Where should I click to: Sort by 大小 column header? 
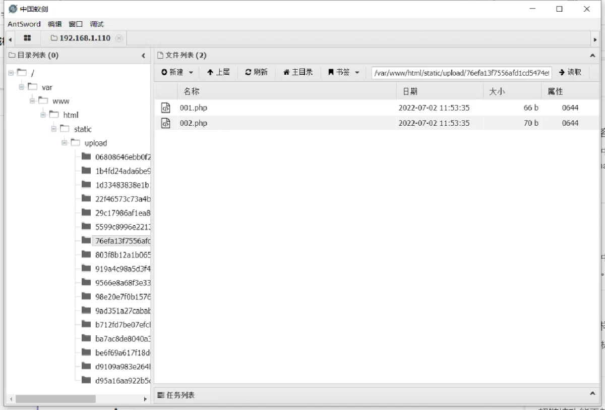pos(512,91)
